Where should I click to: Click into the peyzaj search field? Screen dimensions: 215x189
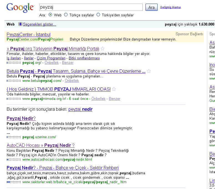(91, 7)
